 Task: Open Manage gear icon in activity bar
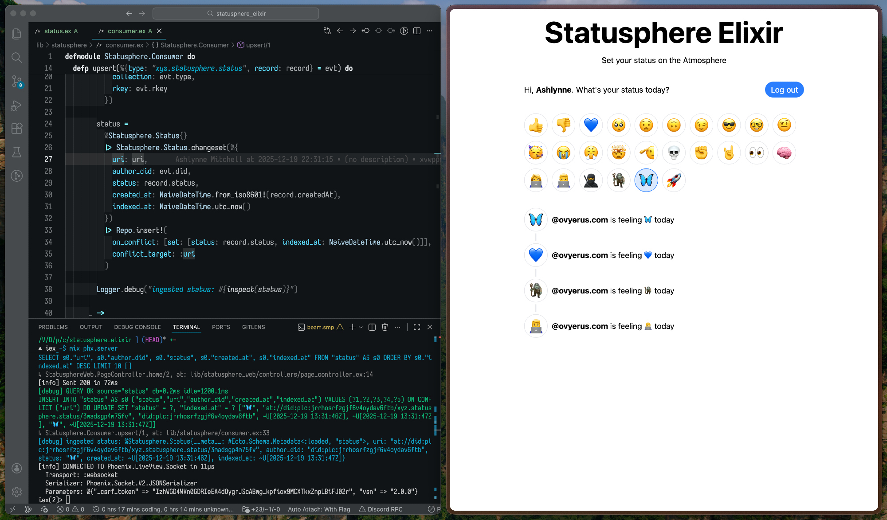click(16, 492)
